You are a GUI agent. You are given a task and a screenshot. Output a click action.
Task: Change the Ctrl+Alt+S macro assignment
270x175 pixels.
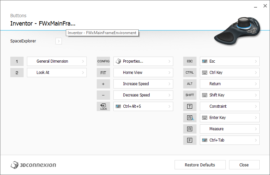pyautogui.click(x=143, y=106)
